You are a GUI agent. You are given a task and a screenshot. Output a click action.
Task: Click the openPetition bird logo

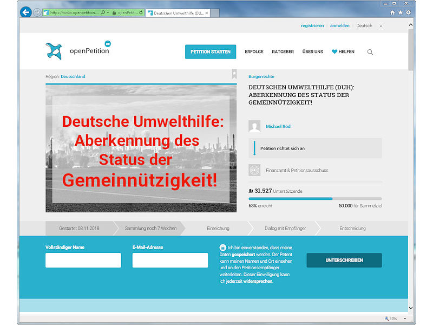(x=54, y=51)
